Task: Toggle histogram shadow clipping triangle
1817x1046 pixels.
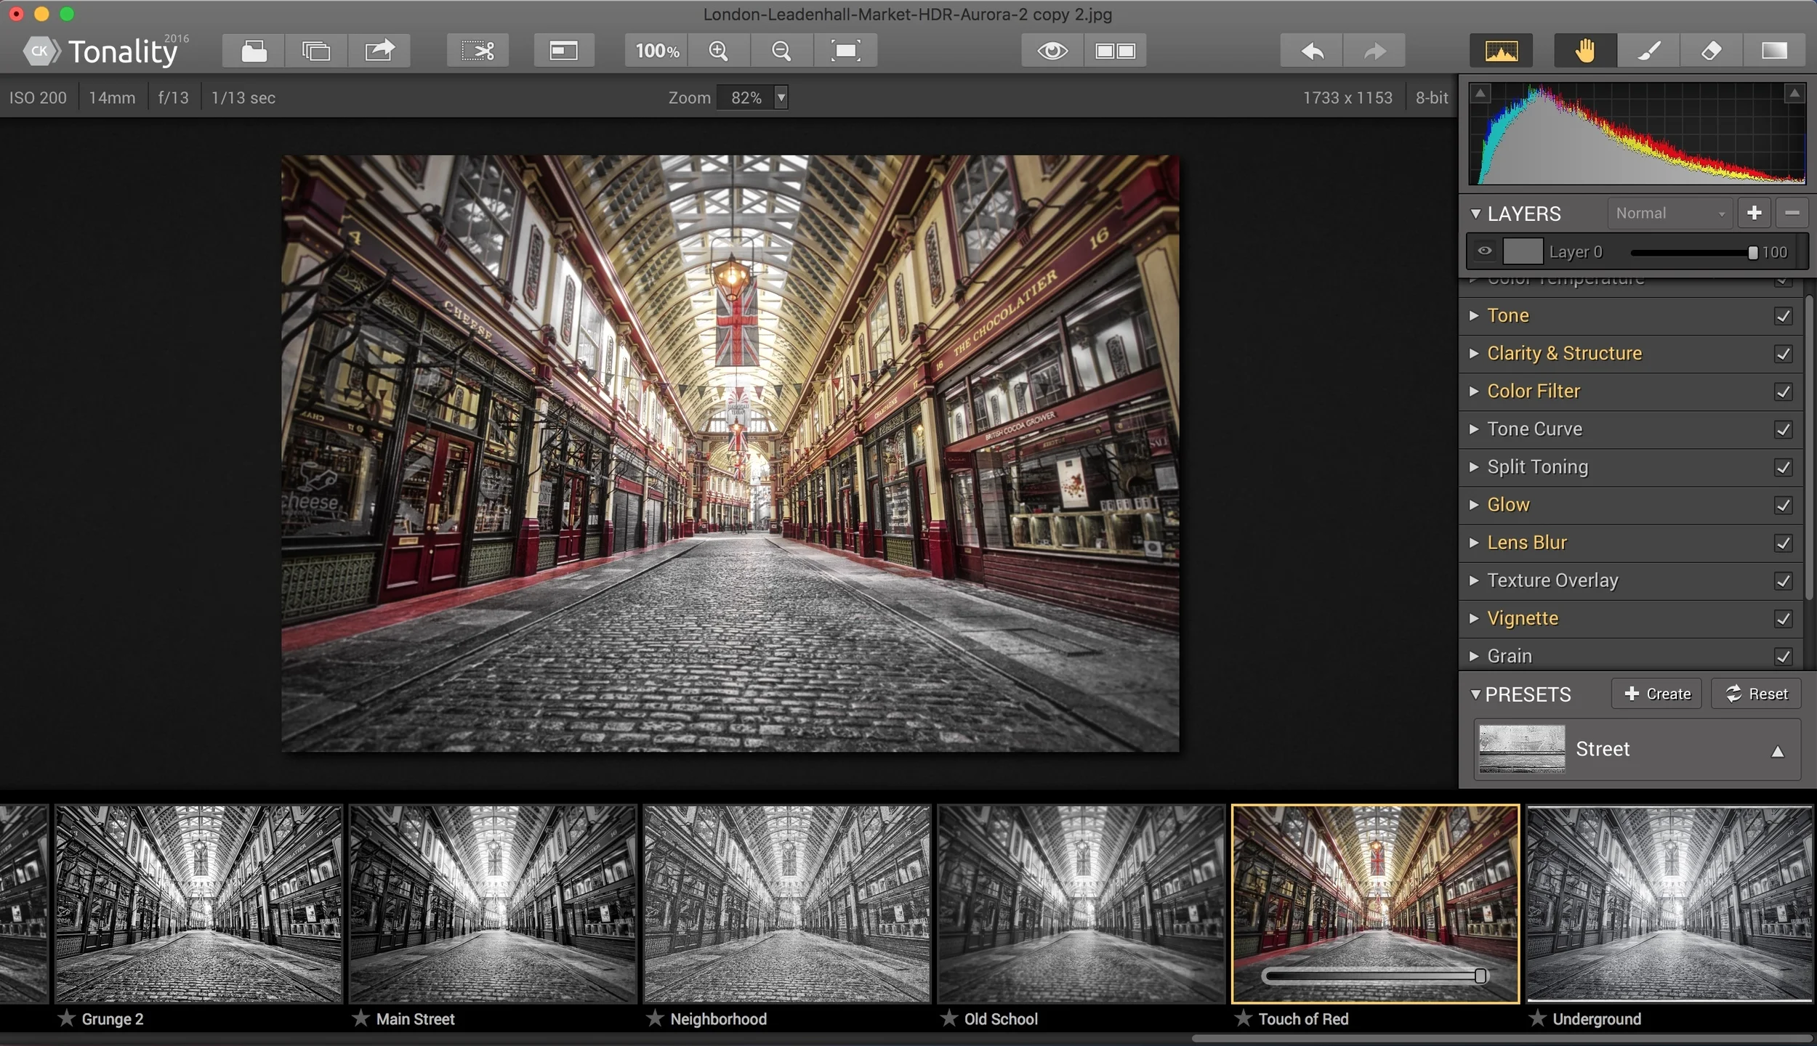Action: (1481, 93)
